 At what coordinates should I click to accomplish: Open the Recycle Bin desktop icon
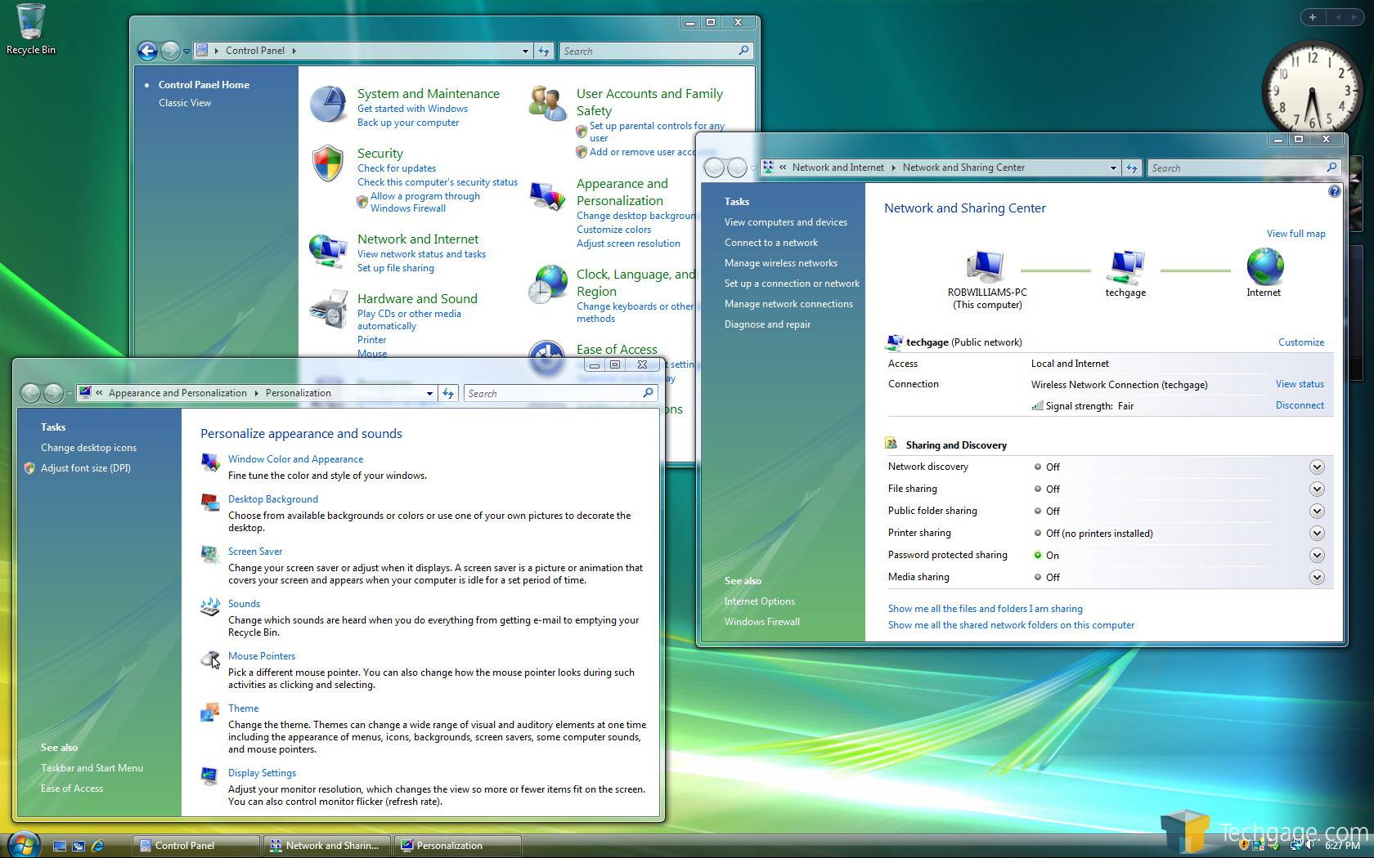coord(31,29)
